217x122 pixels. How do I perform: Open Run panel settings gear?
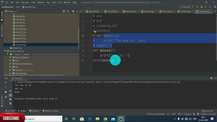click(211, 78)
